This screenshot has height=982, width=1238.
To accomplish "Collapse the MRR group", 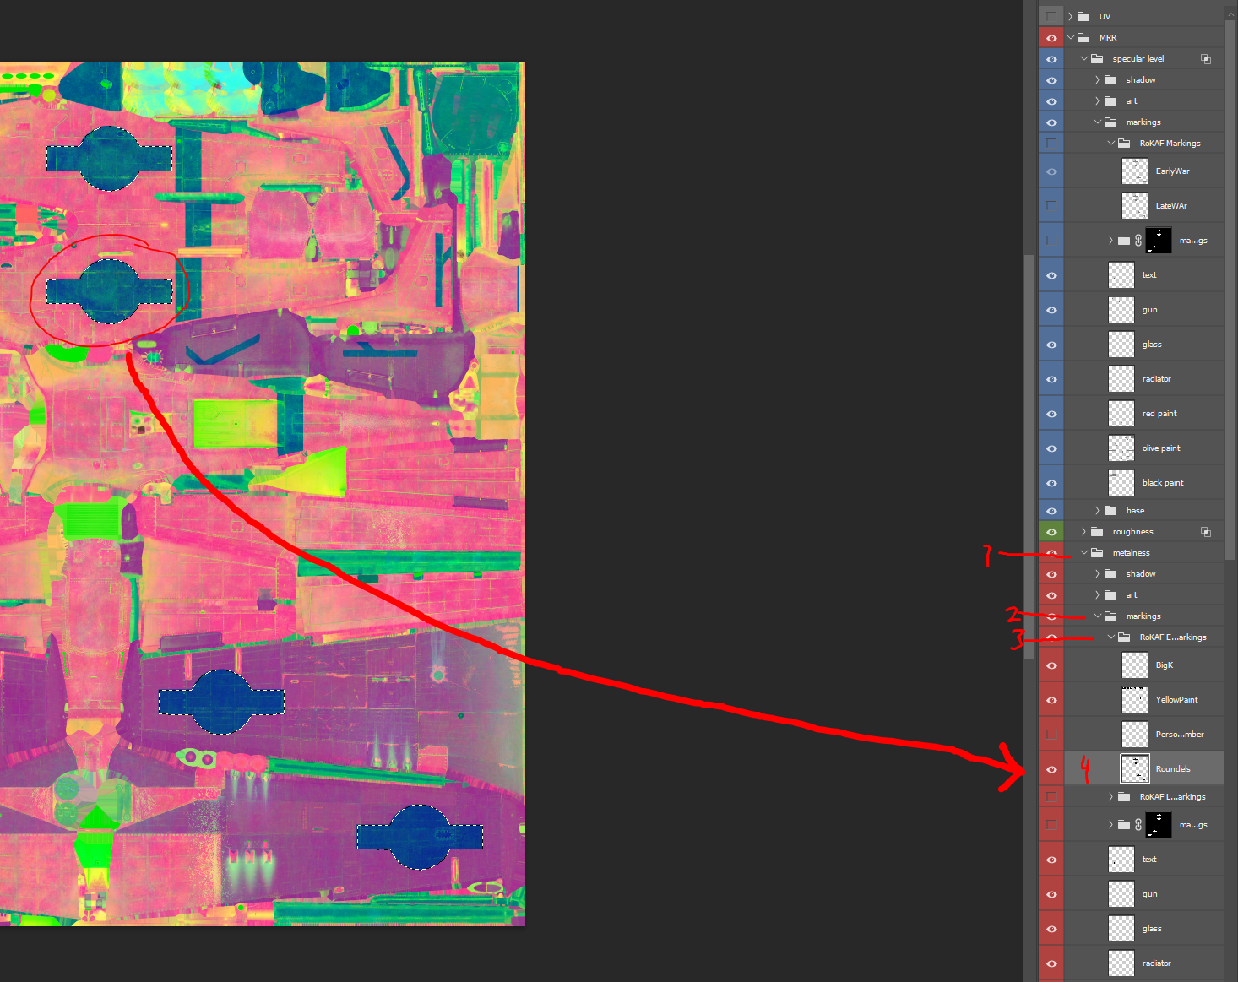I will (x=1070, y=37).
